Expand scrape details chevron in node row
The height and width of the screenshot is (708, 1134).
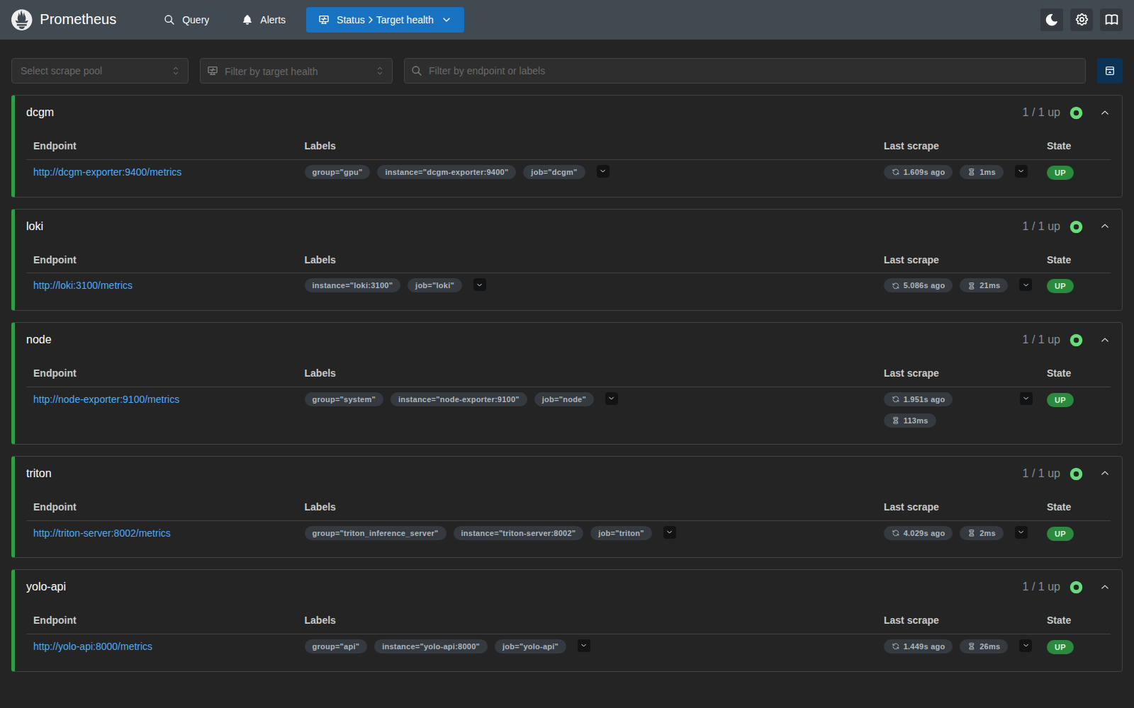pos(1026,399)
